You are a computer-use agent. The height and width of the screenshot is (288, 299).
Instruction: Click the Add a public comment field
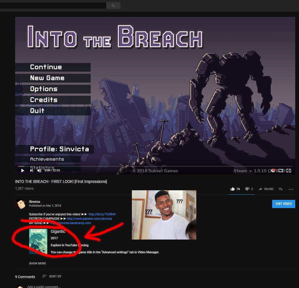point(44,287)
